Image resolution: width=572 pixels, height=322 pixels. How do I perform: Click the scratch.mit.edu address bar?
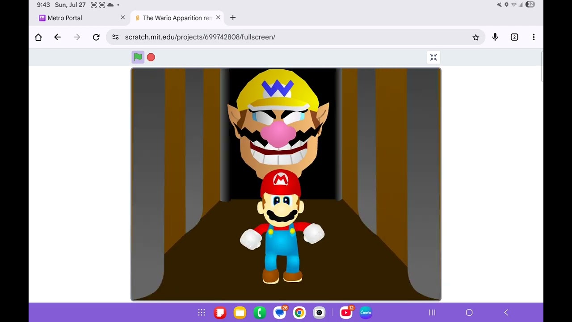coord(295,37)
